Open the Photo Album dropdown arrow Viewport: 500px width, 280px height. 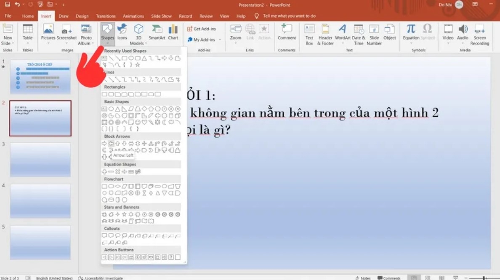(93, 43)
